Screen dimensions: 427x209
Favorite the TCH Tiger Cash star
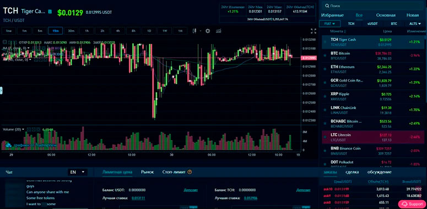click(325, 42)
